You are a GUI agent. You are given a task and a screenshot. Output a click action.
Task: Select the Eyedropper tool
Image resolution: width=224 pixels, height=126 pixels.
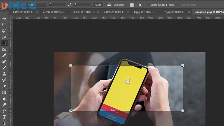(4, 55)
